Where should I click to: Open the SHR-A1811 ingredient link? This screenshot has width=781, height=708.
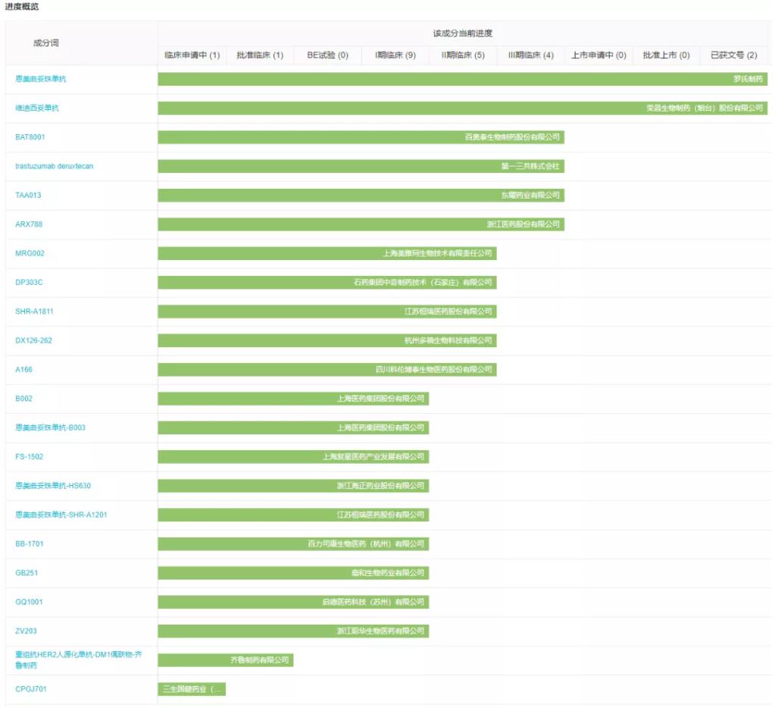(x=35, y=312)
